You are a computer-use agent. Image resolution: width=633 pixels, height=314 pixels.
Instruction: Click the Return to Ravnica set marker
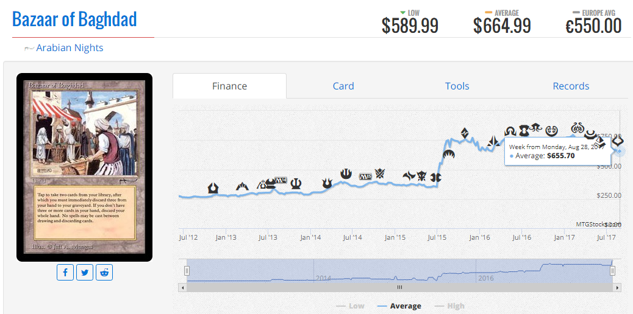click(213, 187)
